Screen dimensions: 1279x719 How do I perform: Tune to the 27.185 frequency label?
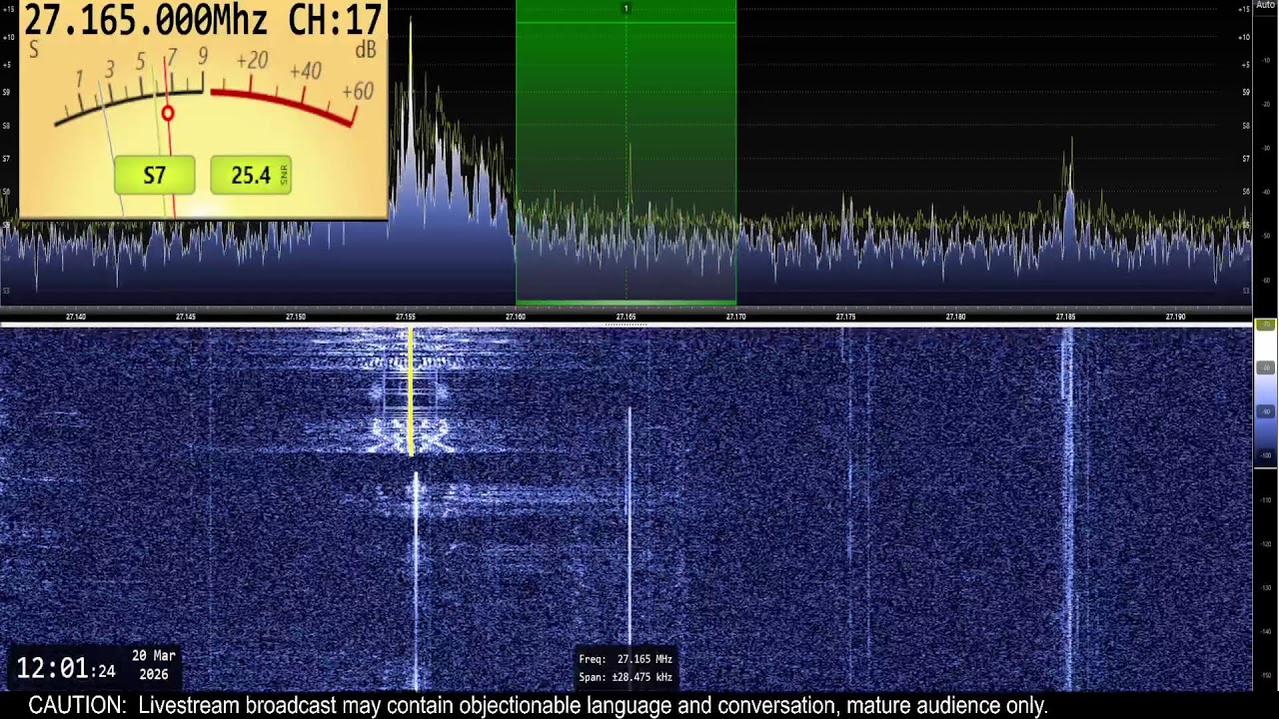click(1066, 317)
